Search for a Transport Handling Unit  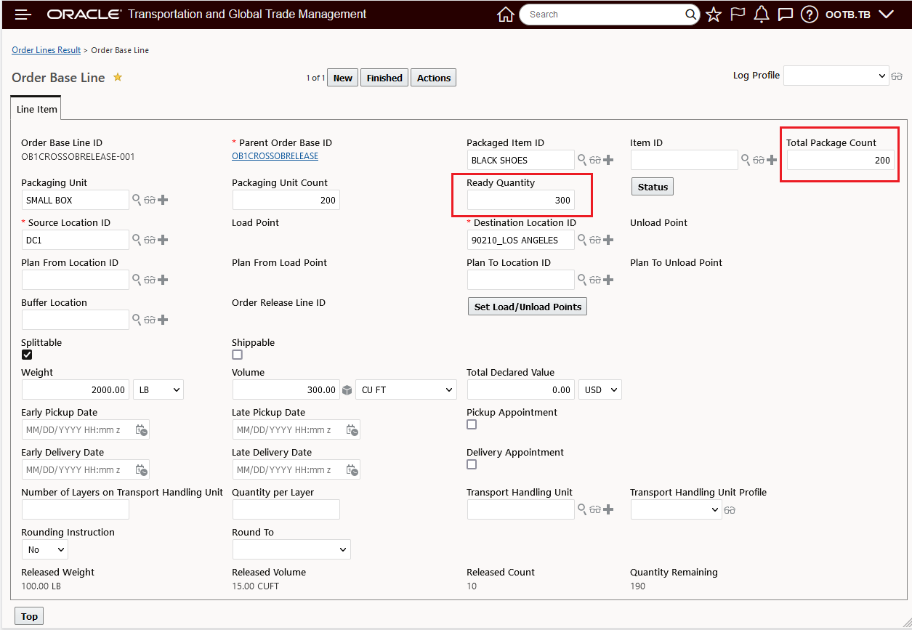point(582,510)
